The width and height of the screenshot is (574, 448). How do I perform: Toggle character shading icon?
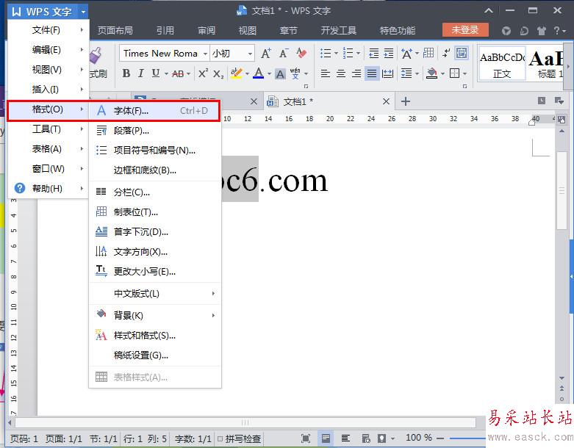[x=280, y=74]
